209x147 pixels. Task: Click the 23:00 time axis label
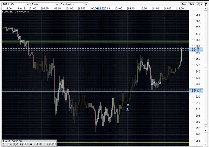tap(9, 9)
